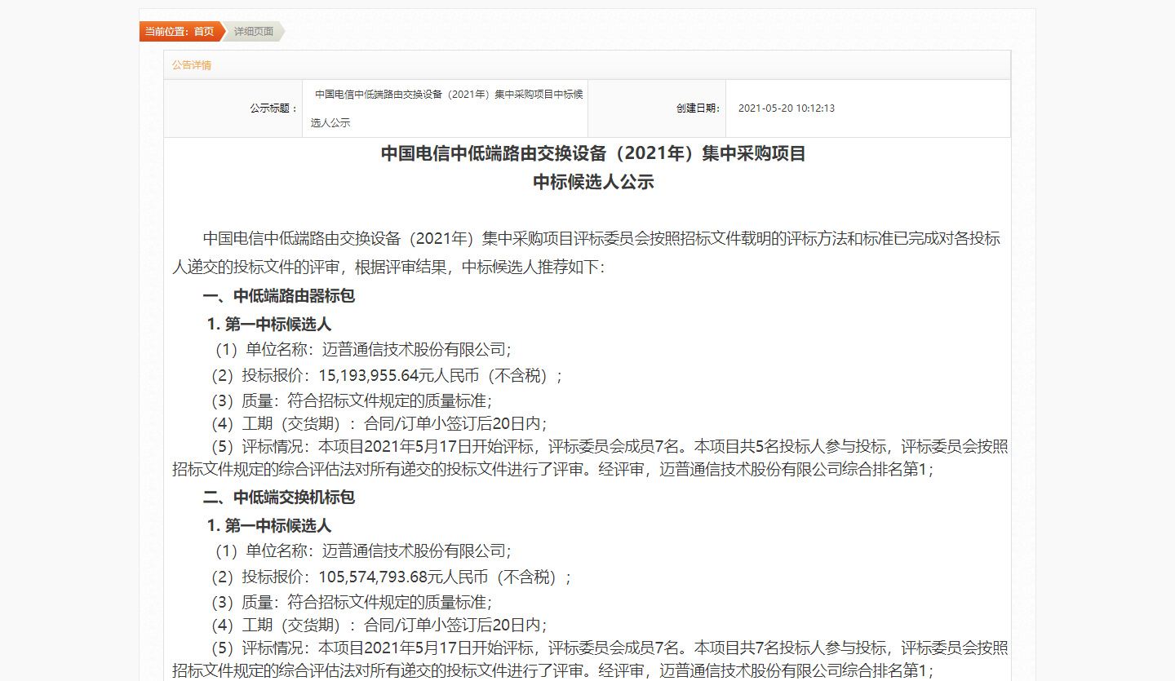
Task: Click 第一中标候选人 under the 路由器标包 section
Action: 269,325
